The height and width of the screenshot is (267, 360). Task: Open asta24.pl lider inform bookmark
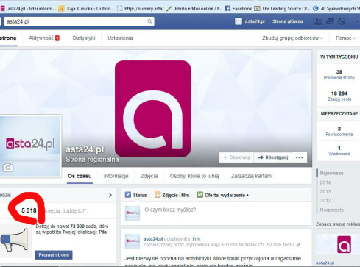click(28, 8)
